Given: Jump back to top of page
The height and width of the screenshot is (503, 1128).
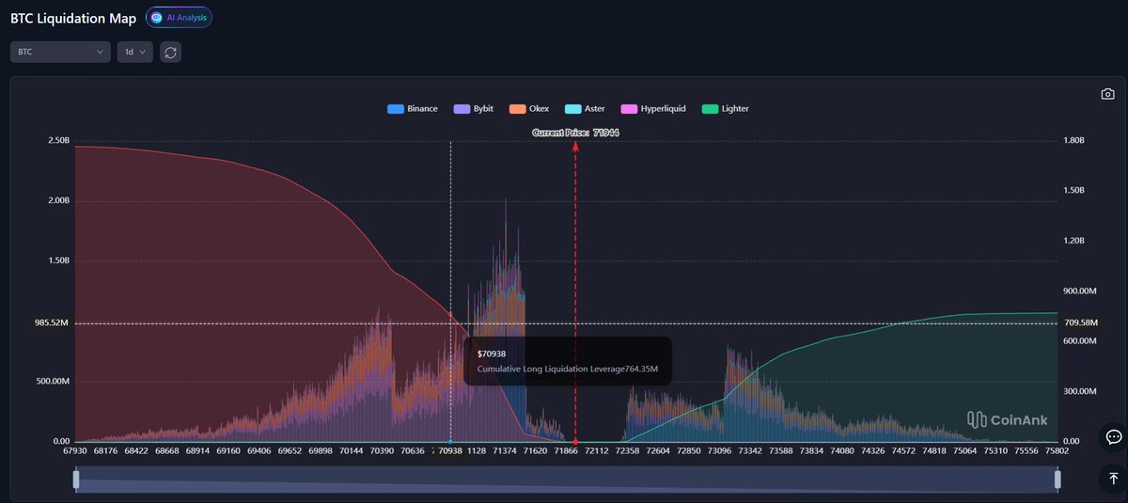Looking at the screenshot, I should [1113, 479].
